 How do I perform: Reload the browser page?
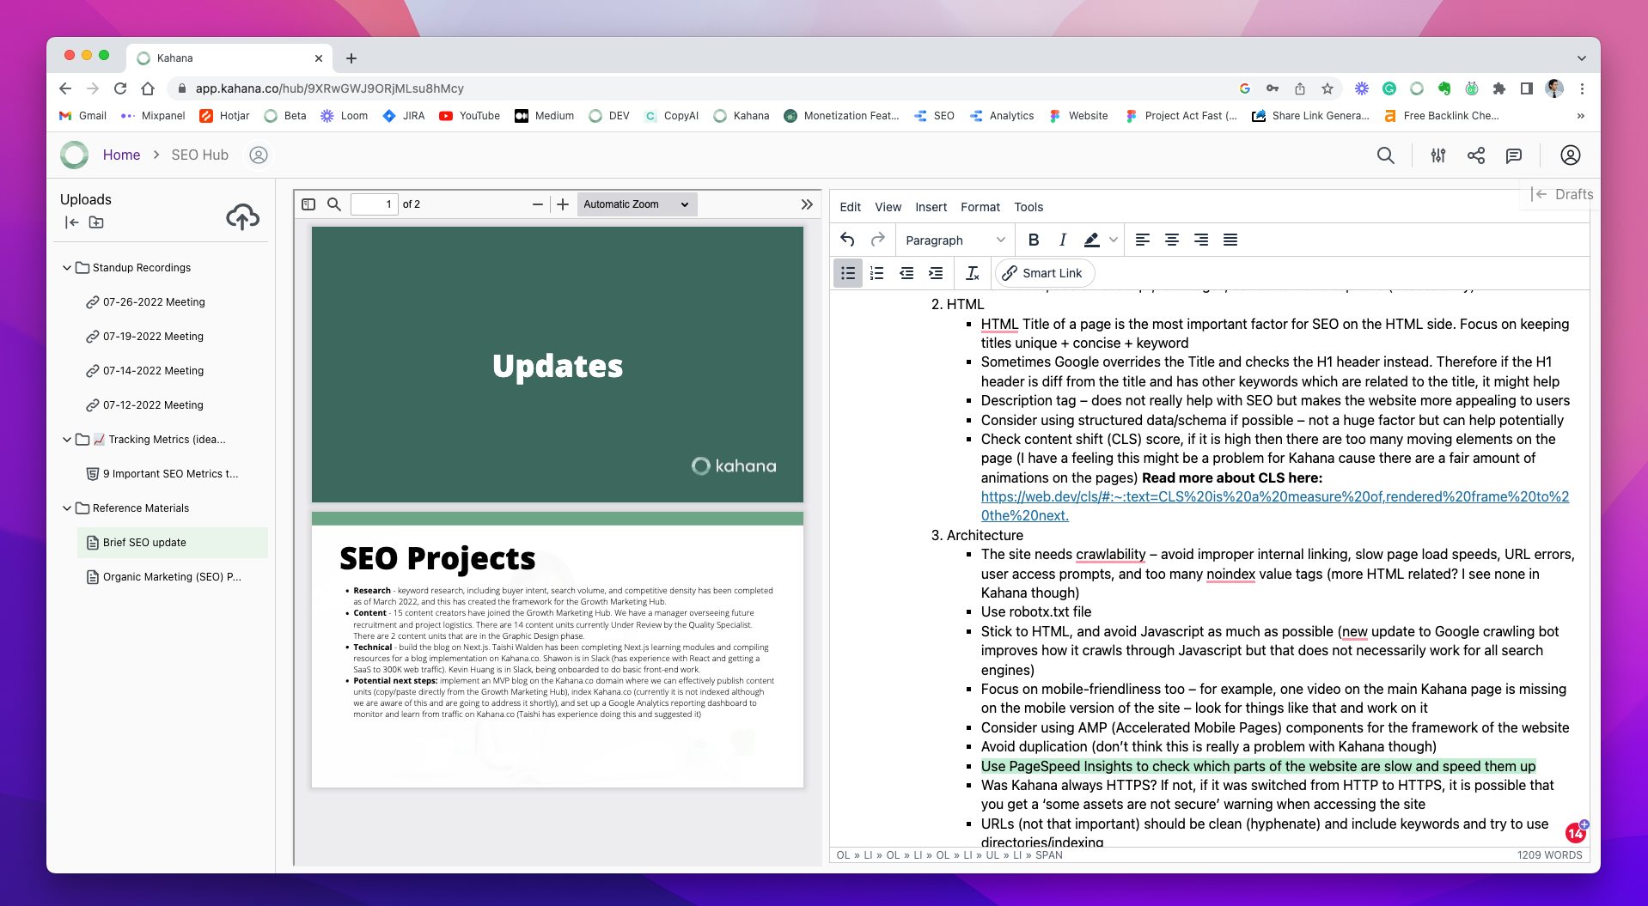120,88
